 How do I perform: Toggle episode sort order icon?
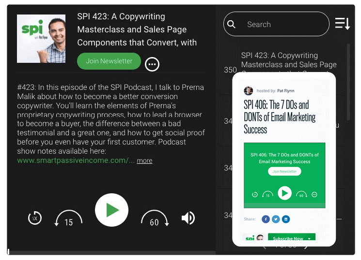coord(343,23)
